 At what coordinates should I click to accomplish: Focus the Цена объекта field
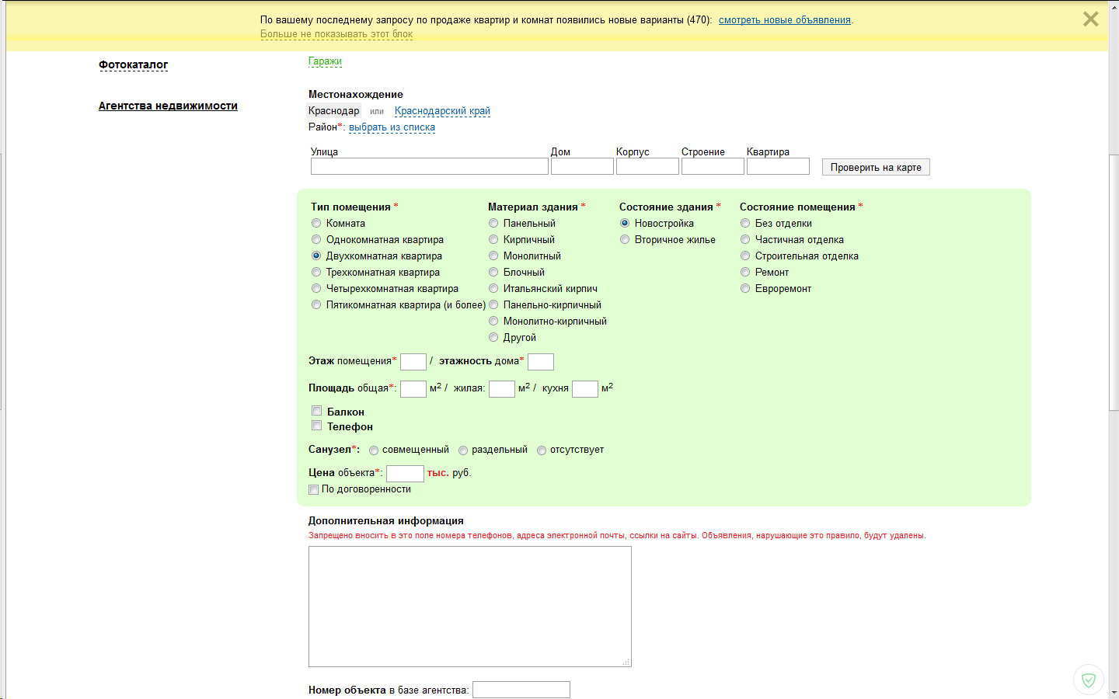pyautogui.click(x=405, y=473)
